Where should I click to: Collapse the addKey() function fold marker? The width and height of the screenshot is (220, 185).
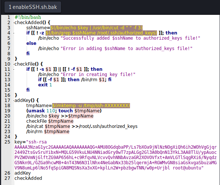[14, 100]
